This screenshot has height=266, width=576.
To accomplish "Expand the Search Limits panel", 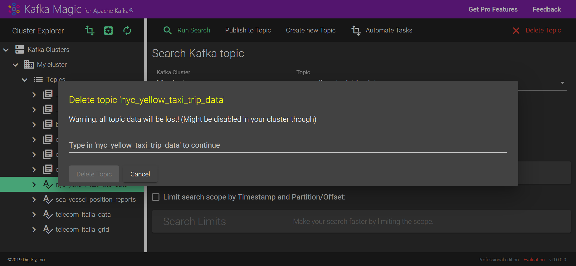I will pyautogui.click(x=361, y=221).
